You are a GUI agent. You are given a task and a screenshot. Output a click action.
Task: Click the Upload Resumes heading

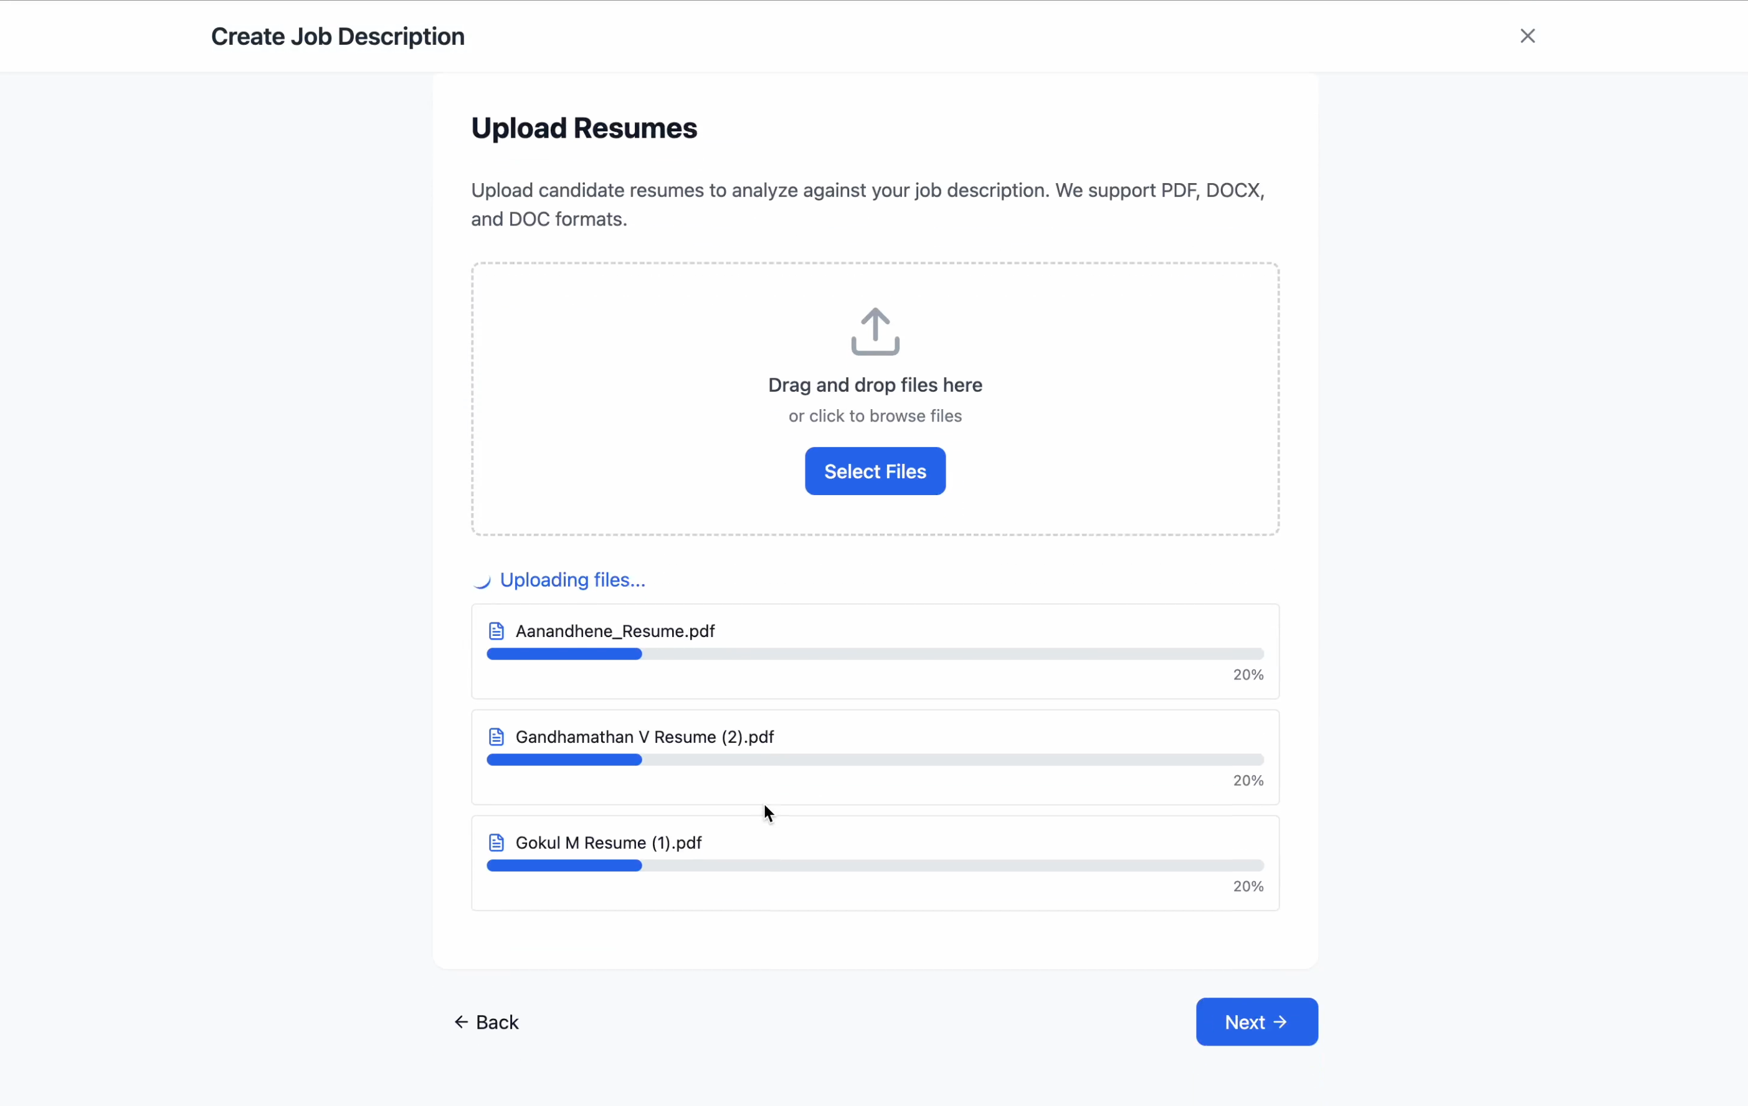[x=584, y=128]
